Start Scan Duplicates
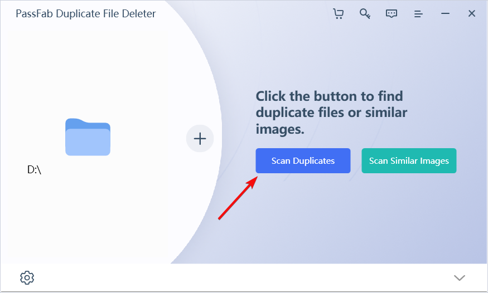This screenshot has height=293, width=488. 303,160
